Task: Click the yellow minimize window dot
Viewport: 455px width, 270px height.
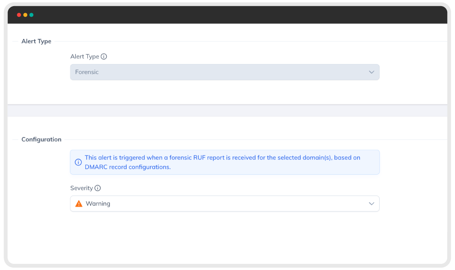Action: click(x=25, y=15)
